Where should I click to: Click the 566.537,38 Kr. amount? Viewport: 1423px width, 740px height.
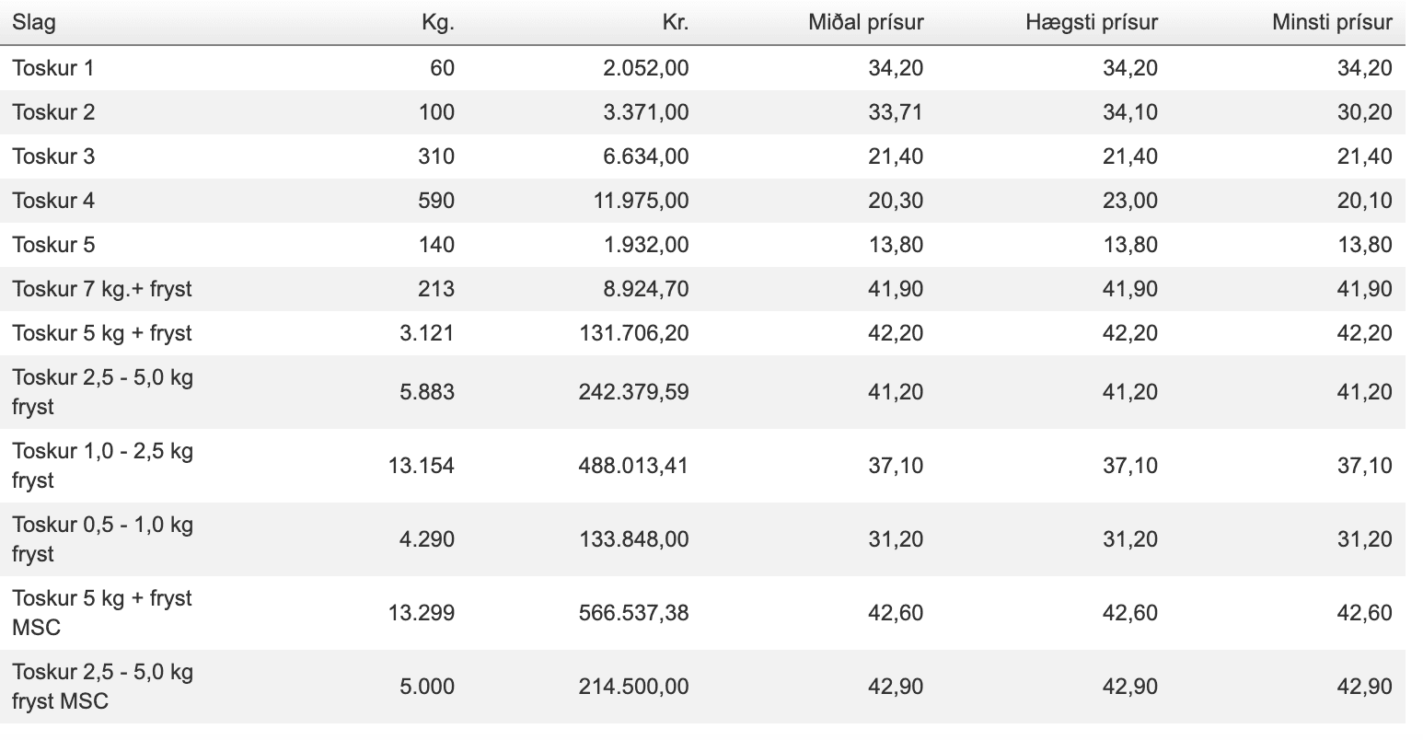633,613
